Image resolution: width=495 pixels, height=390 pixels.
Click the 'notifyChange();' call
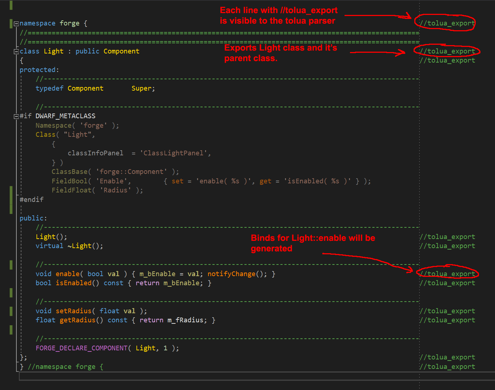pyautogui.click(x=237, y=274)
